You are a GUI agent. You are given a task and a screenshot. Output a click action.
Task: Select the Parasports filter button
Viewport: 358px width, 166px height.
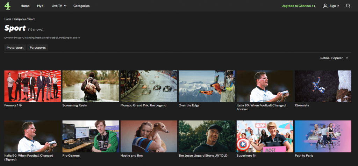38,48
